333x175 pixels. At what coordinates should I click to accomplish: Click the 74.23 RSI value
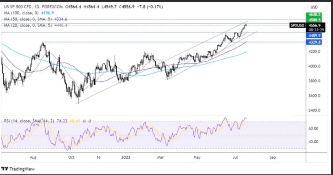62,121
